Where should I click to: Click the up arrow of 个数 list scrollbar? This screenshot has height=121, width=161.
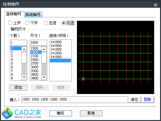tap(24, 49)
